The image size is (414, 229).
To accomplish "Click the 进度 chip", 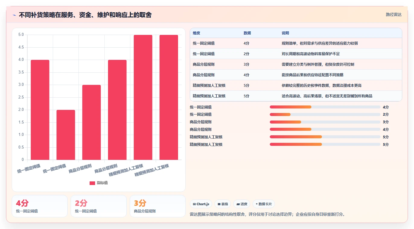I will pyautogui.click(x=242, y=204).
